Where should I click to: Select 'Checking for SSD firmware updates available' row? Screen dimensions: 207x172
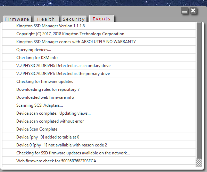point(99,153)
